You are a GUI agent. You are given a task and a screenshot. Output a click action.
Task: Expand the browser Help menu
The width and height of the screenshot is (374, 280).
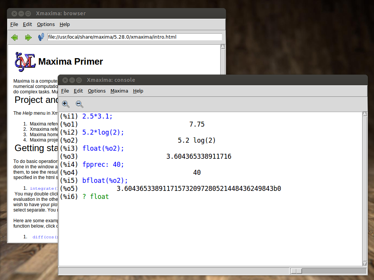[x=65, y=24]
